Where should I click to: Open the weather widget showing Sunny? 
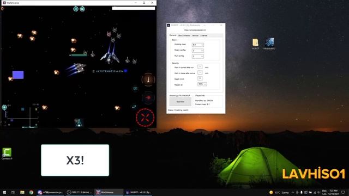(279, 192)
